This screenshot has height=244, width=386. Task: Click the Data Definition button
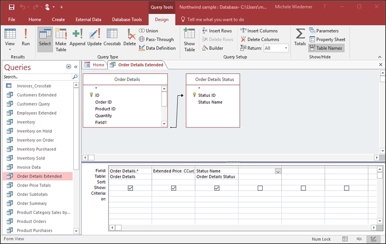157,48
